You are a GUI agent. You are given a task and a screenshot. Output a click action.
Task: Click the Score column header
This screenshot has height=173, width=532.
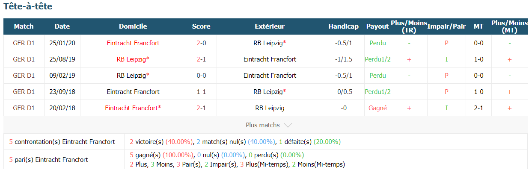coord(201,26)
